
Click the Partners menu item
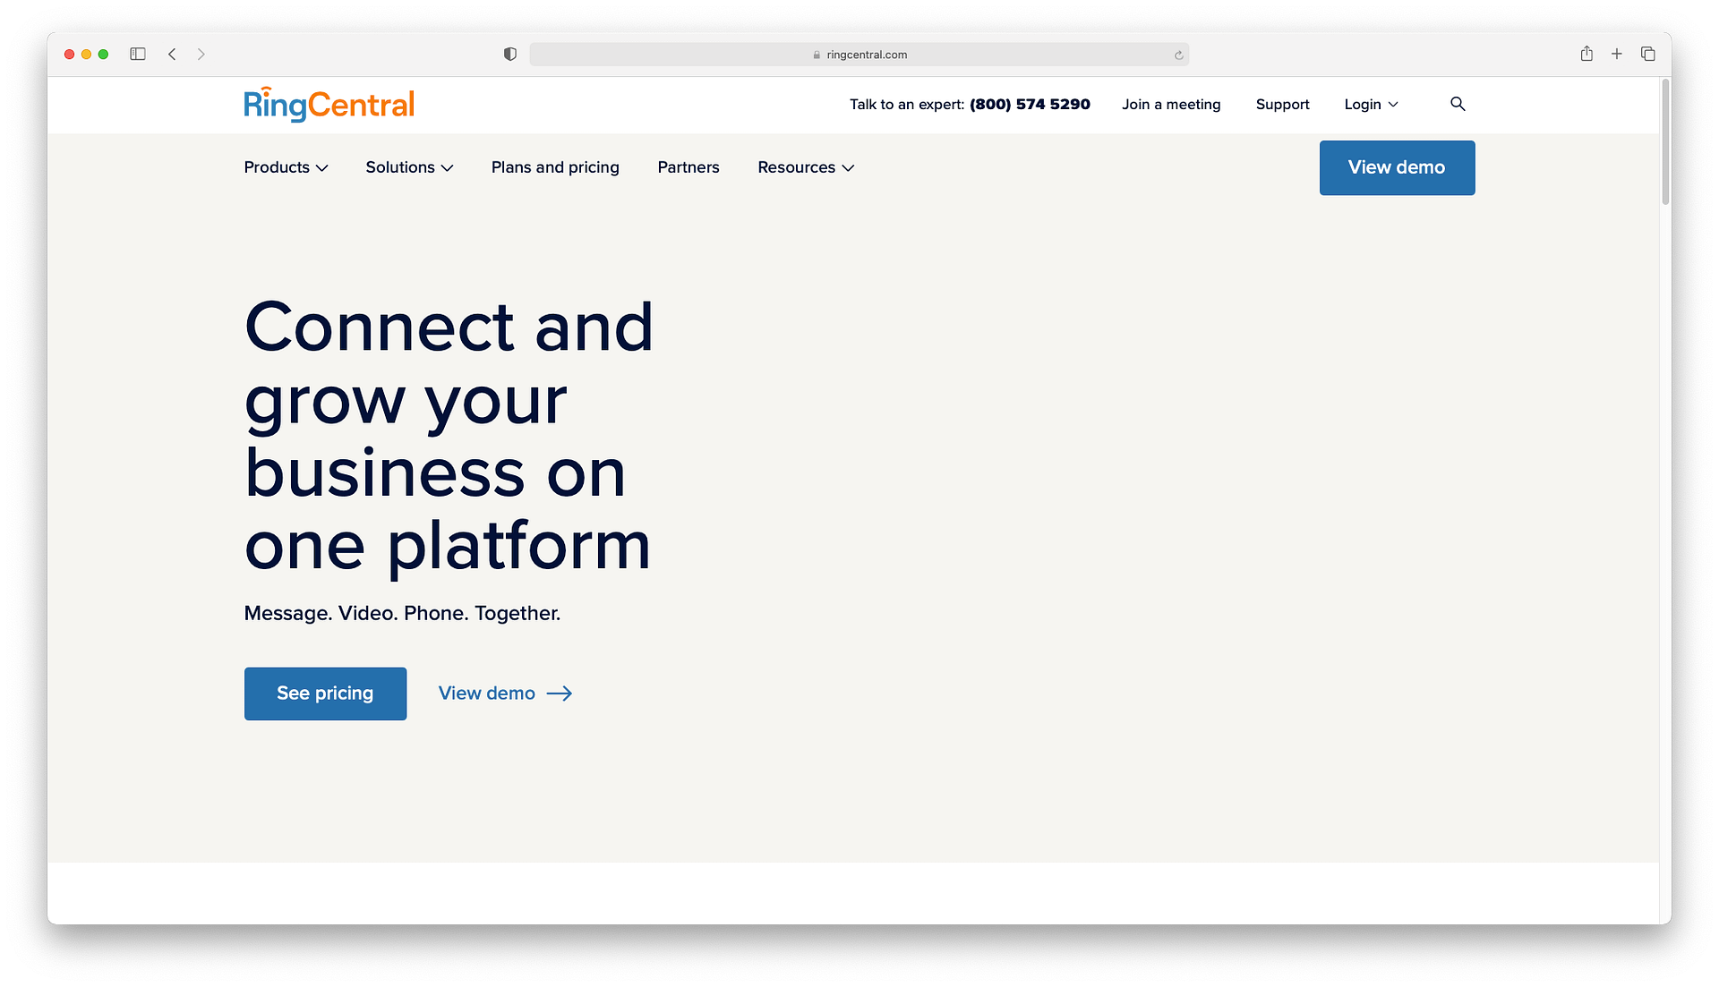pos(688,166)
